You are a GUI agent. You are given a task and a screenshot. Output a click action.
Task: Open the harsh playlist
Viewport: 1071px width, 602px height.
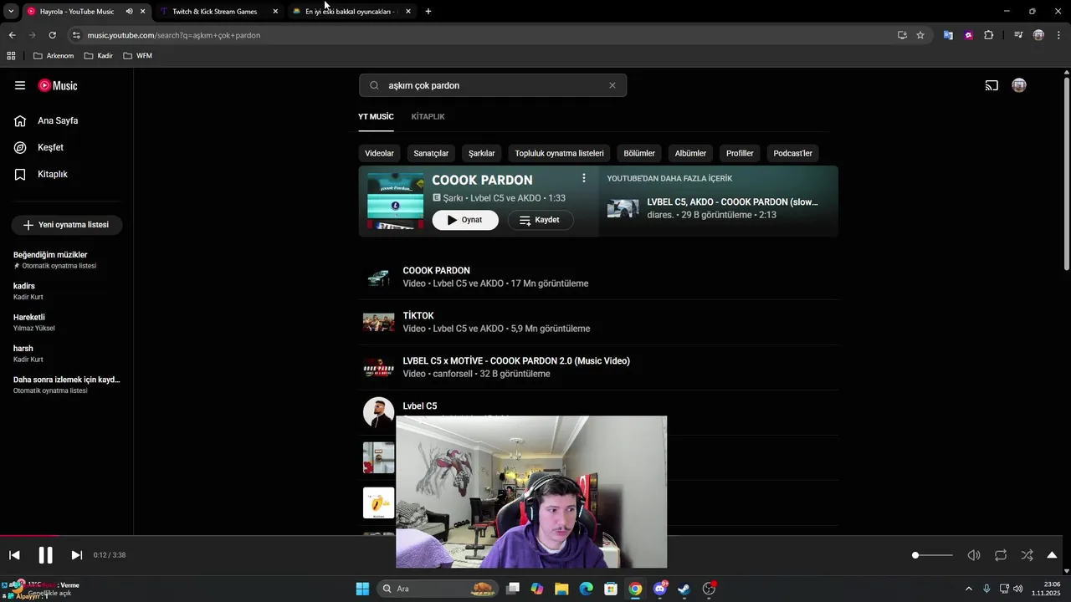[67, 353]
